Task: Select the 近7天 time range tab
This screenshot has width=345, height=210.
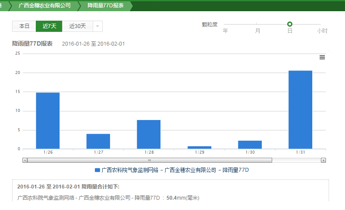Action: pyautogui.click(x=49, y=26)
